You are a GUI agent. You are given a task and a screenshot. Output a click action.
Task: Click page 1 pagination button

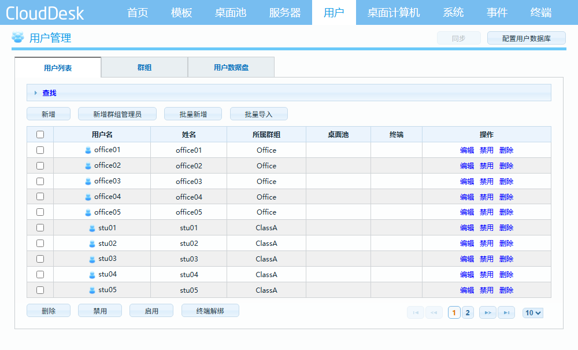pyautogui.click(x=454, y=313)
